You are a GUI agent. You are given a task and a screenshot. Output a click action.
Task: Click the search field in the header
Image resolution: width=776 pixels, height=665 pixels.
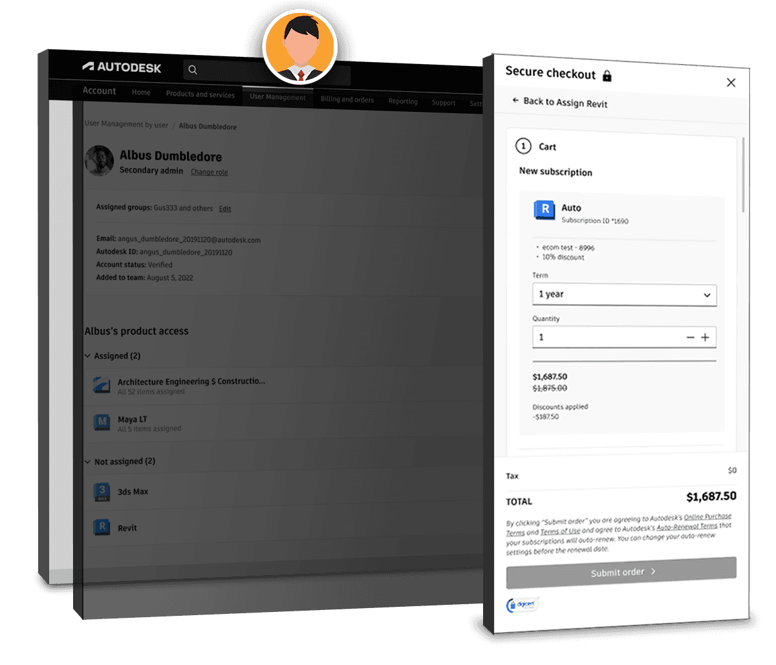(x=266, y=72)
